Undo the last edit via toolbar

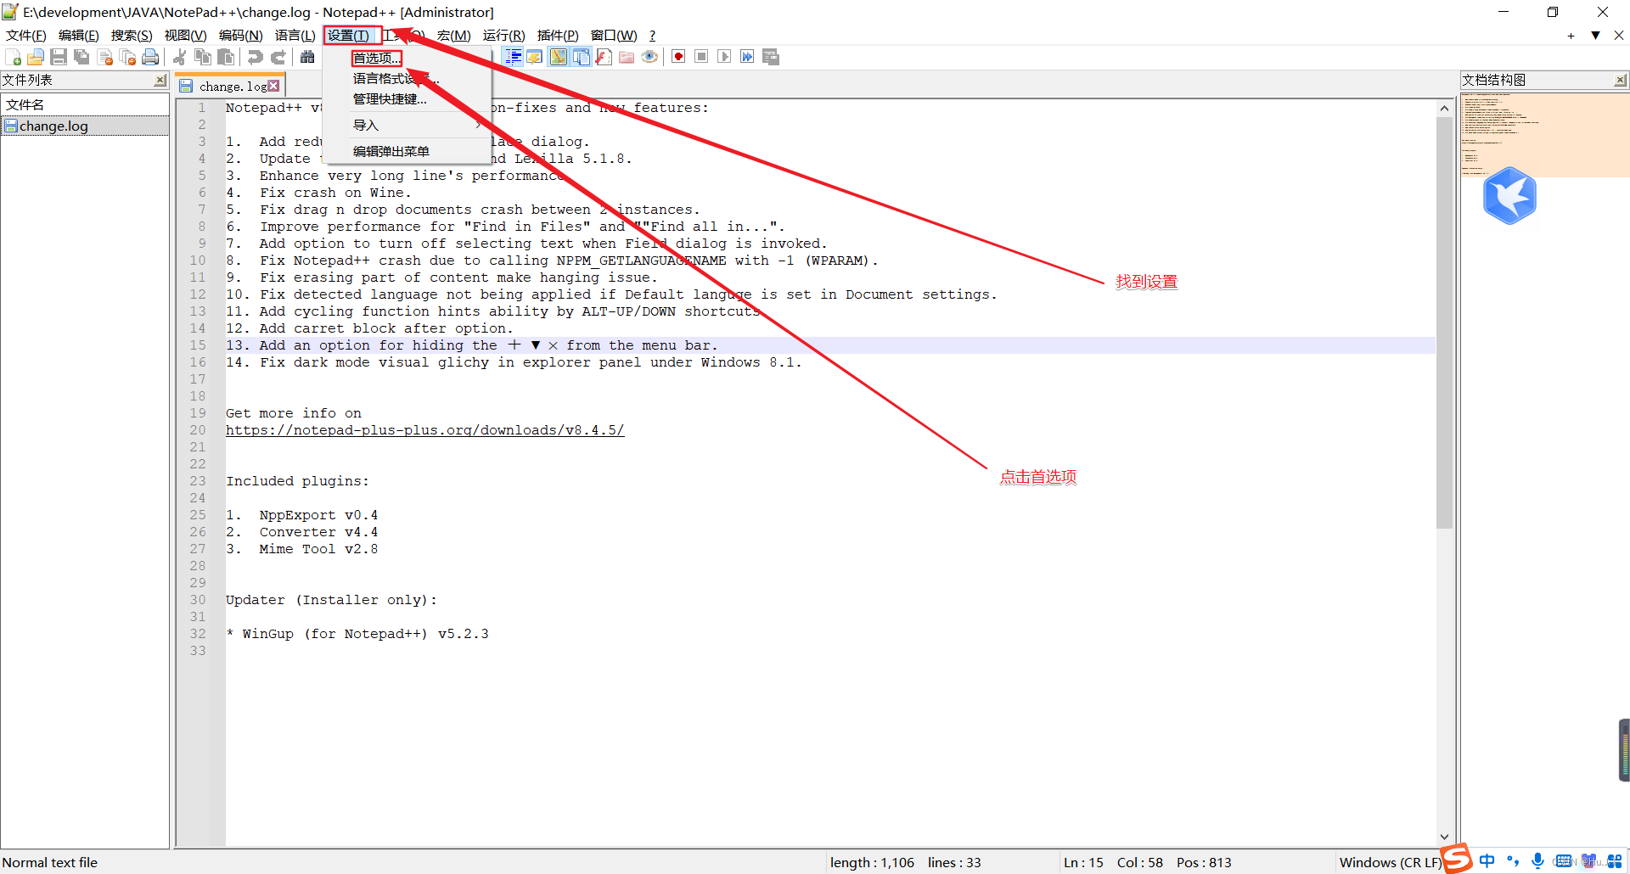(x=255, y=57)
